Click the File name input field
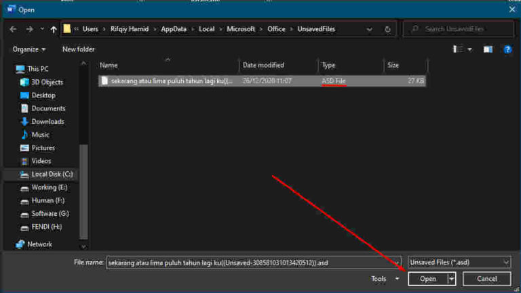Viewport: 521px width, 293px height. pos(254,263)
